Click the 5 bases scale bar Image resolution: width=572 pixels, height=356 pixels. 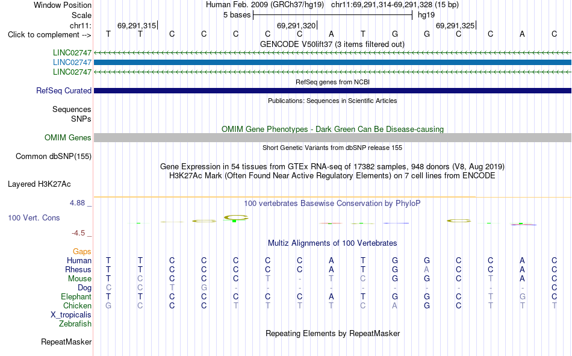332,15
